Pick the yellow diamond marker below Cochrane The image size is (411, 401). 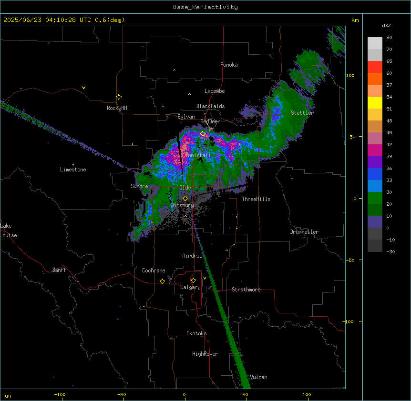point(162,281)
